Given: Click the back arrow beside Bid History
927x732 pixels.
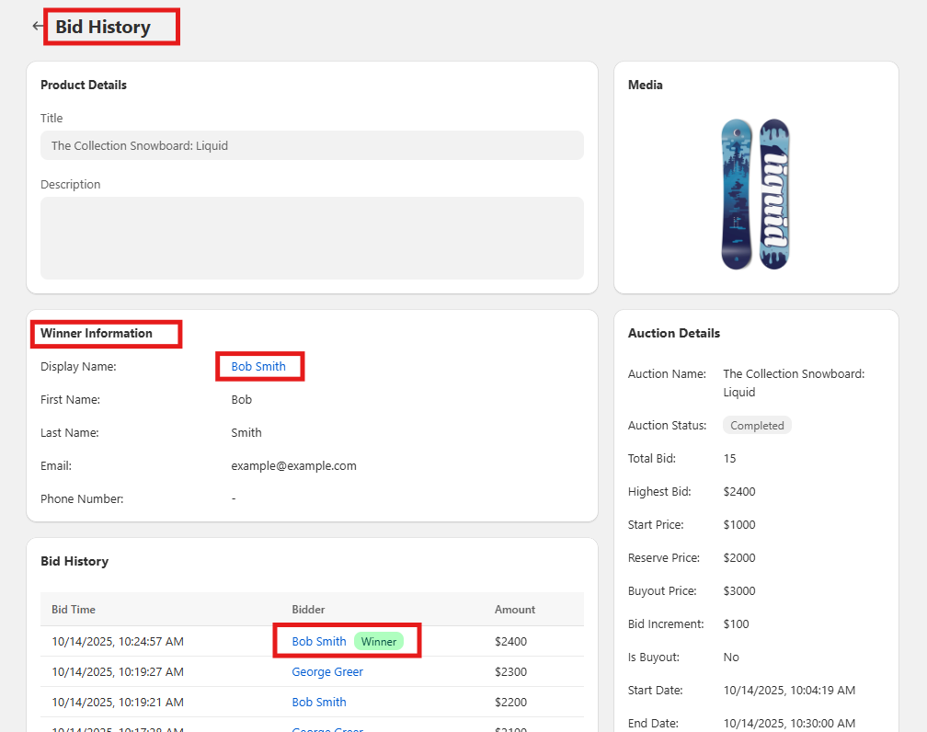Looking at the screenshot, I should point(37,27).
